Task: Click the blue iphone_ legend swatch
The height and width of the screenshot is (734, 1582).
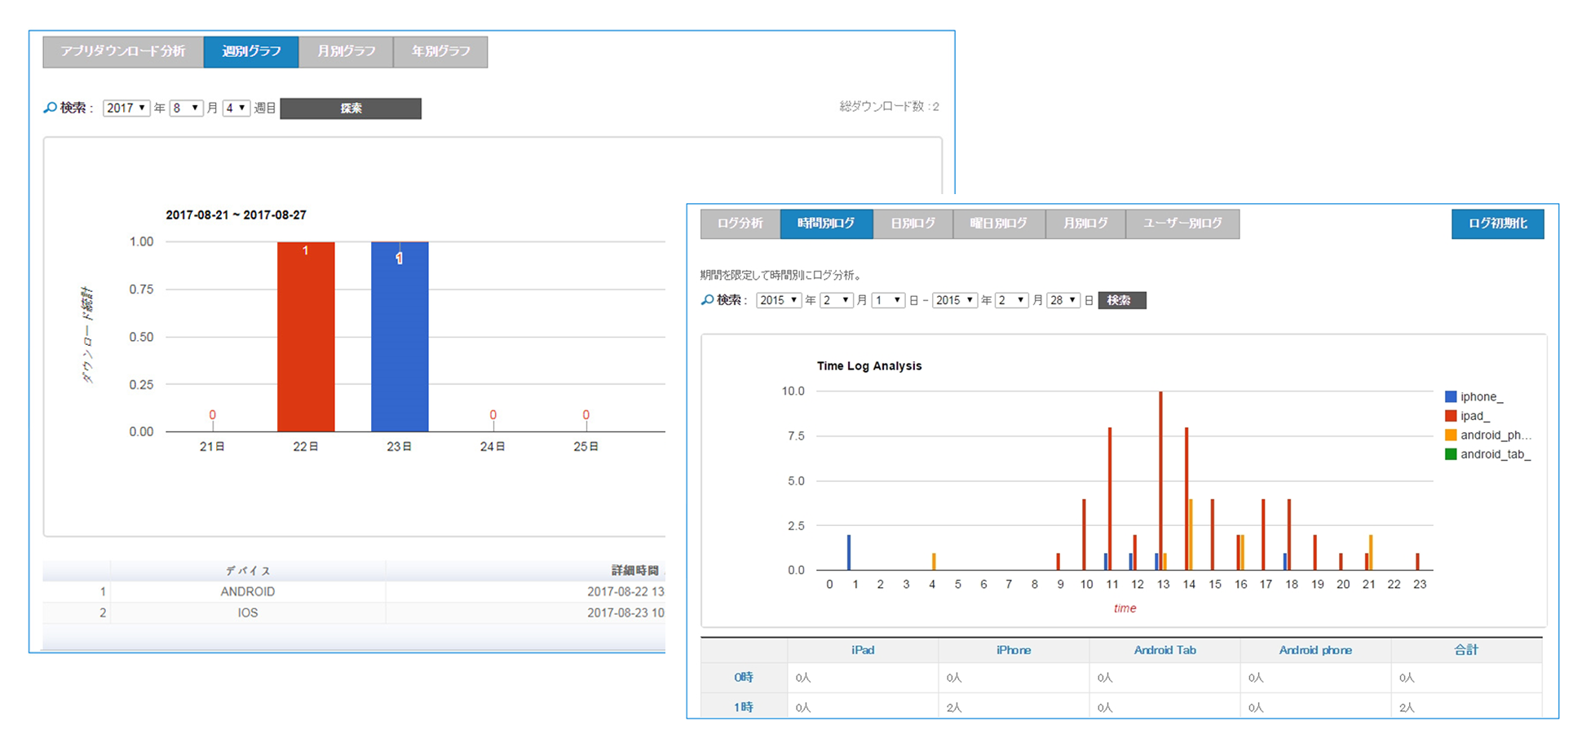Action: 1451,397
